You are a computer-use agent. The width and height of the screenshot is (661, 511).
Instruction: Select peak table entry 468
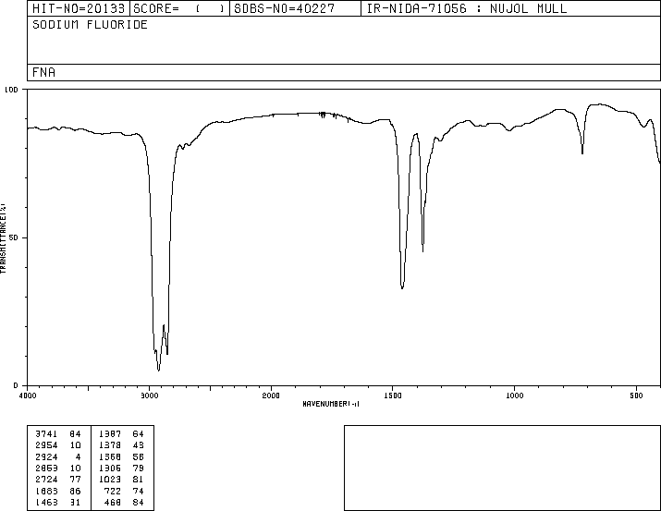click(x=113, y=502)
